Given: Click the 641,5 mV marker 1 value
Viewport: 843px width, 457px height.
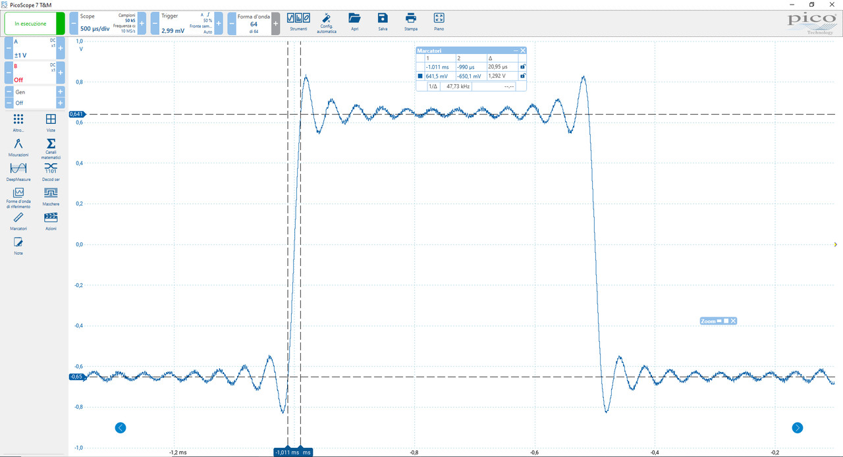Looking at the screenshot, I should tap(437, 76).
